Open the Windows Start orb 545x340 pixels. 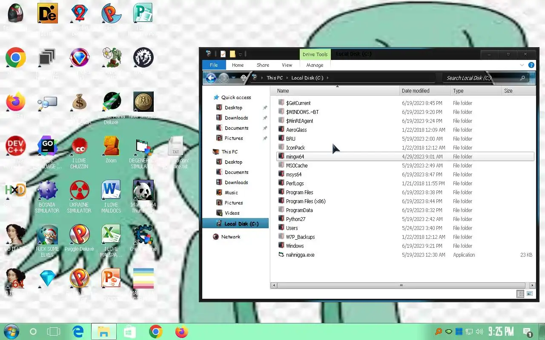click(x=11, y=331)
